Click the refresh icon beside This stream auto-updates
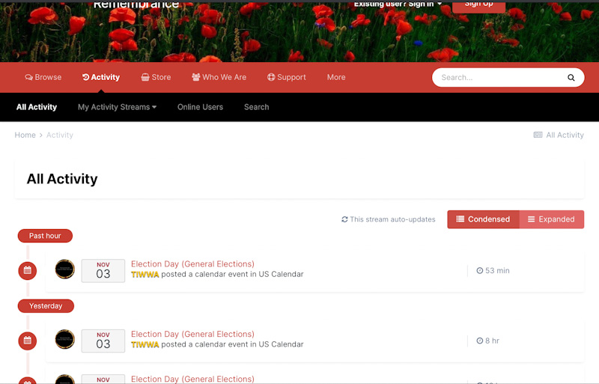The height and width of the screenshot is (384, 599). (344, 219)
